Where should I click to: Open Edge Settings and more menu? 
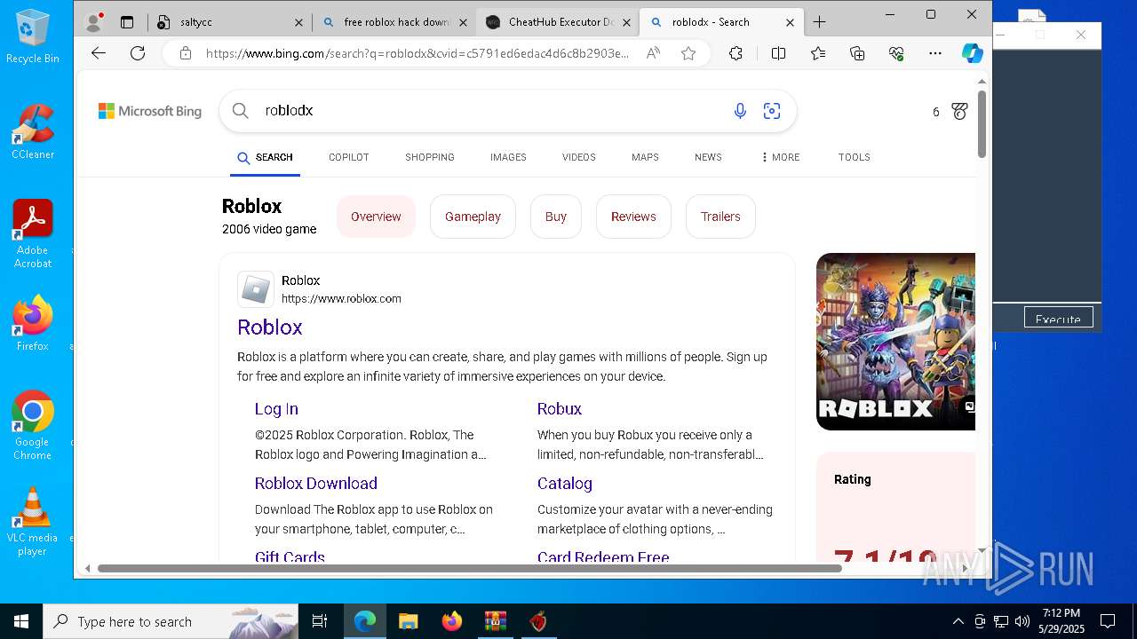pyautogui.click(x=935, y=53)
